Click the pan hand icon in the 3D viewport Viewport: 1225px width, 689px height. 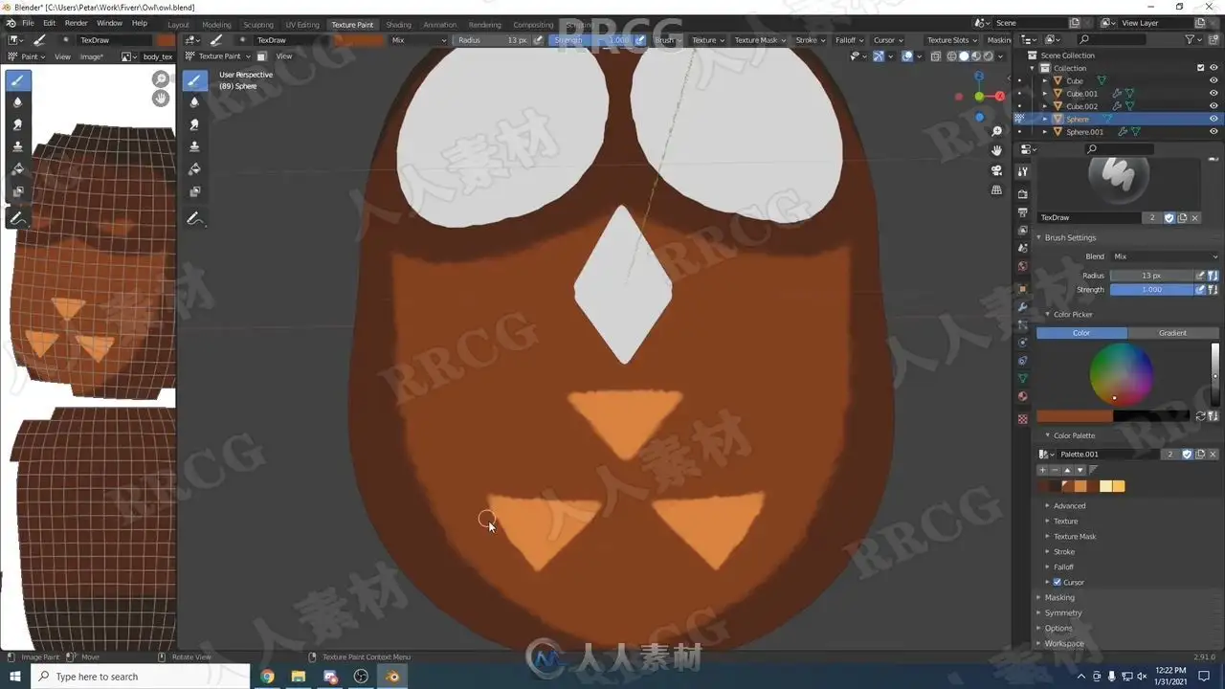click(x=996, y=150)
